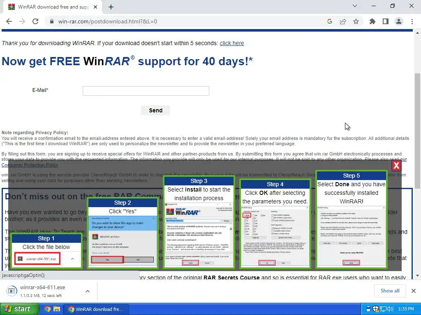Click the network tray icon
This screenshot has height=315, width=421.
(383, 309)
